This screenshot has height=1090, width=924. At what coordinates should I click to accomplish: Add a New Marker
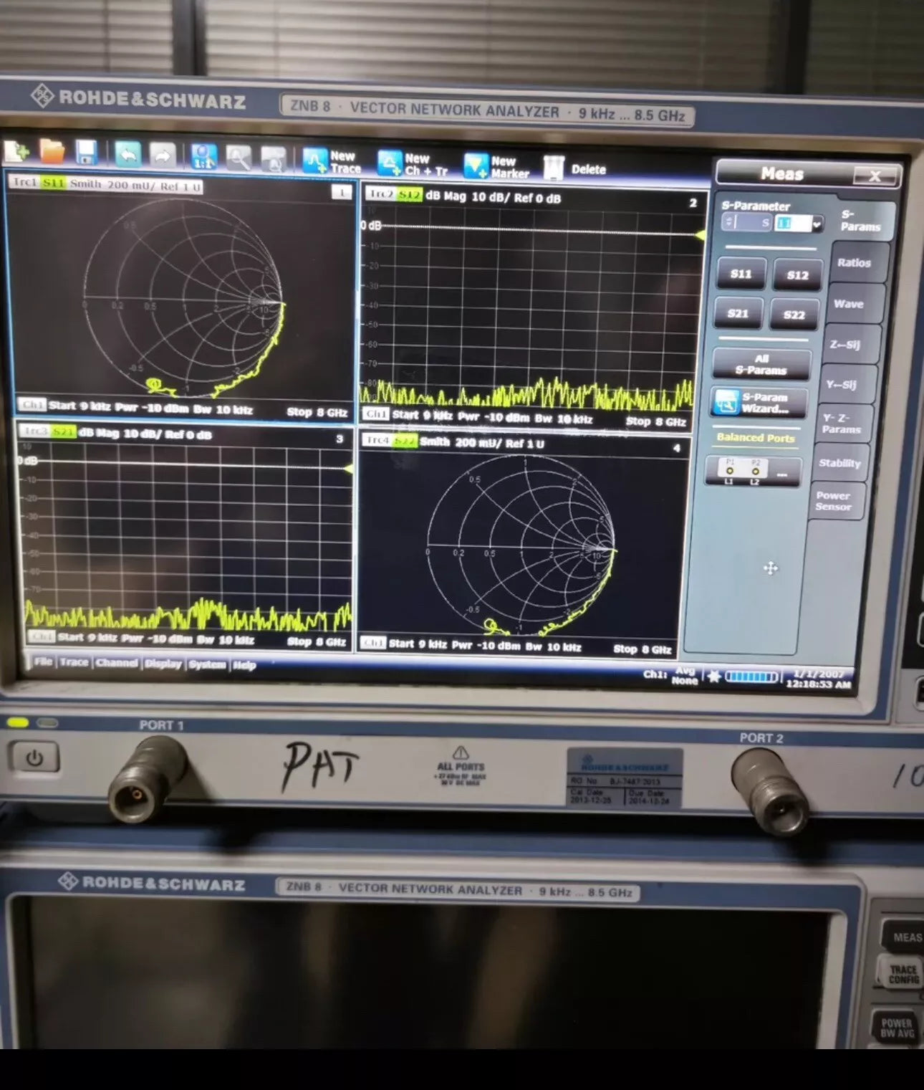(x=496, y=167)
